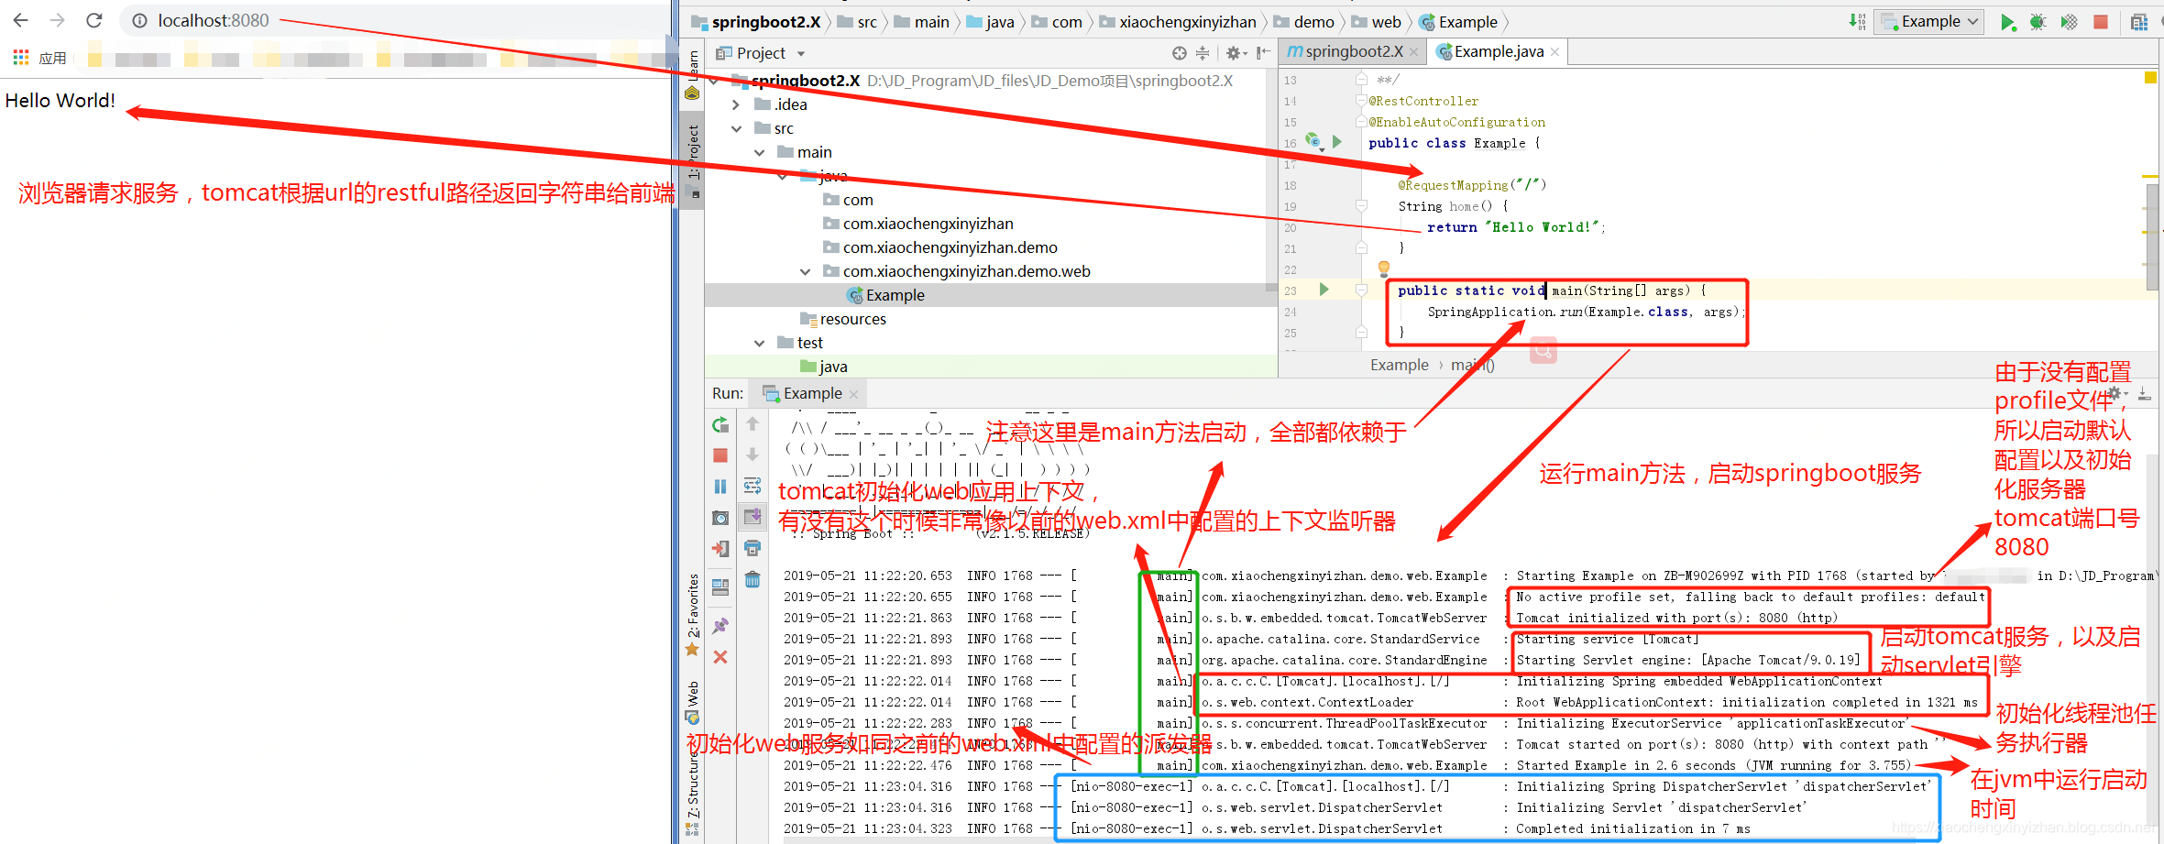Pin the Run tab
The image size is (2164, 844).
click(720, 626)
